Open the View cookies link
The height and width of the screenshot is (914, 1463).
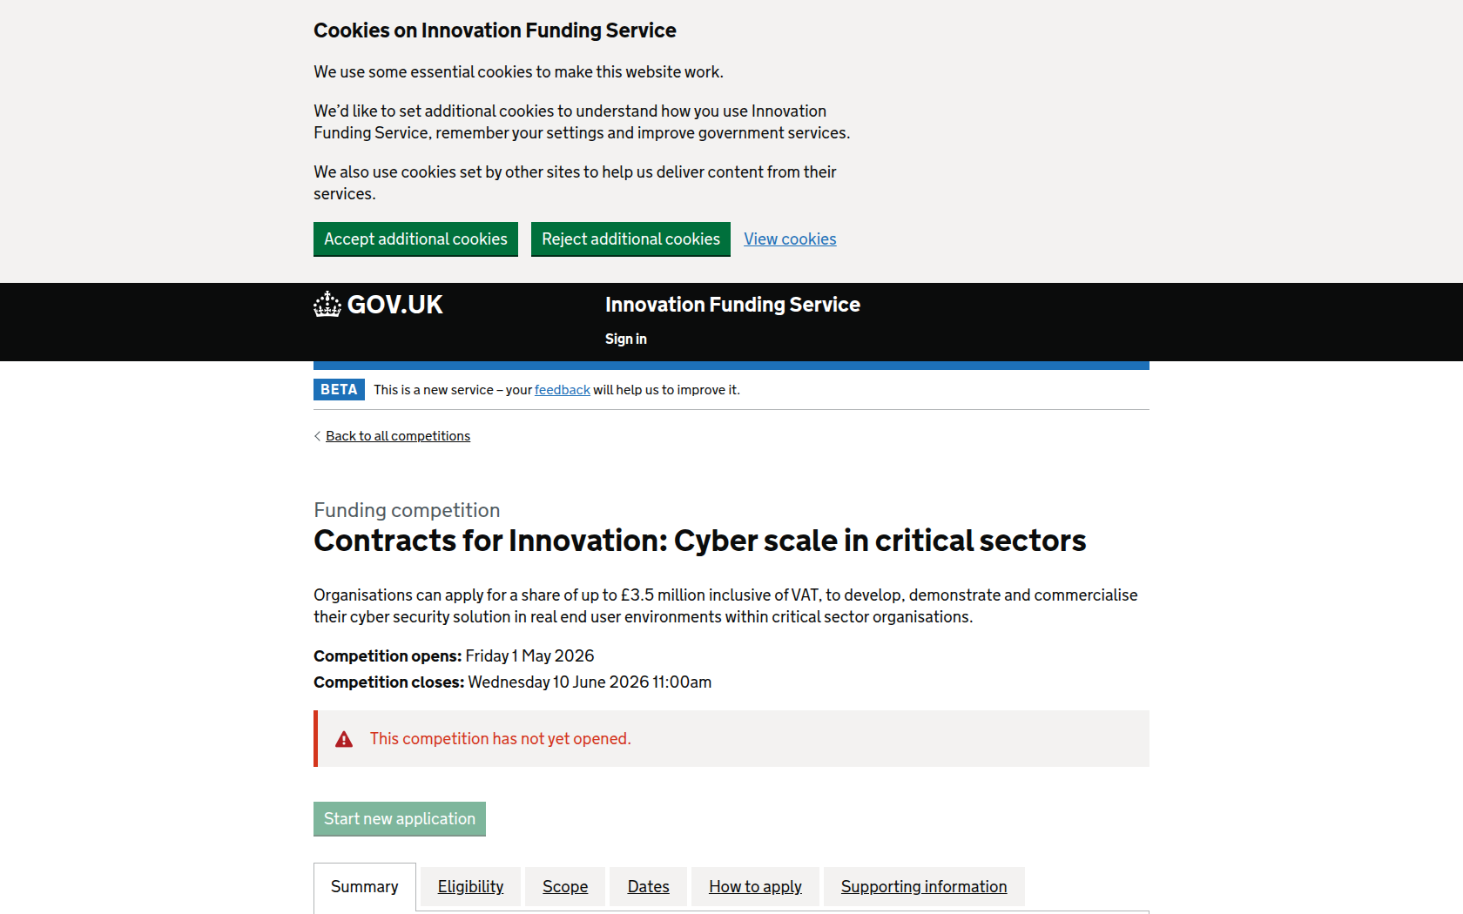[x=790, y=239]
